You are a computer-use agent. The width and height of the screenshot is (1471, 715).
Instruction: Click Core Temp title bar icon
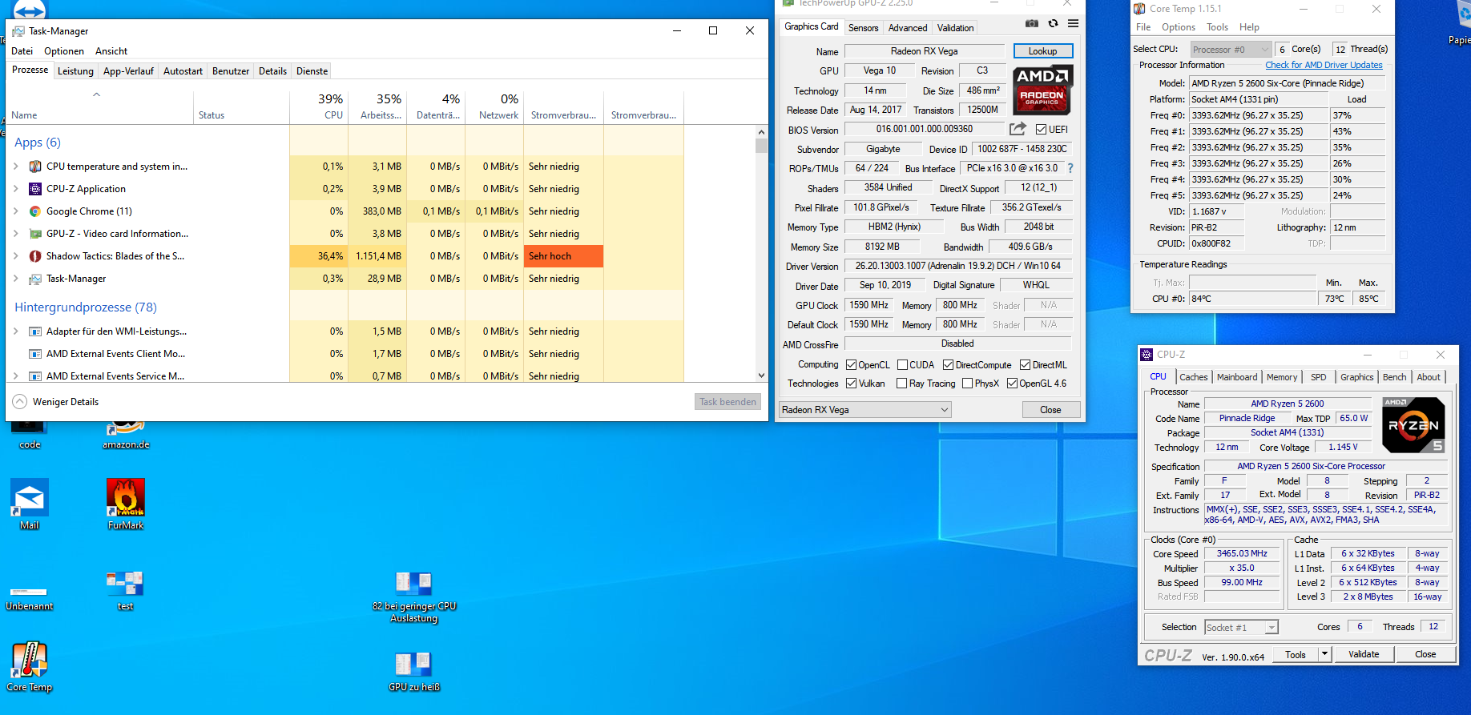pos(1139,9)
